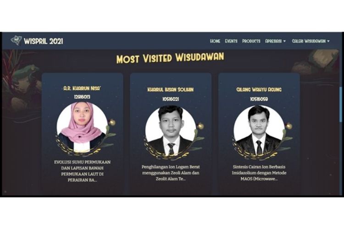Viewport: 344px width, 229px height.
Task: Open thesis title Sintesis Cairan Ion
Action: point(259,173)
